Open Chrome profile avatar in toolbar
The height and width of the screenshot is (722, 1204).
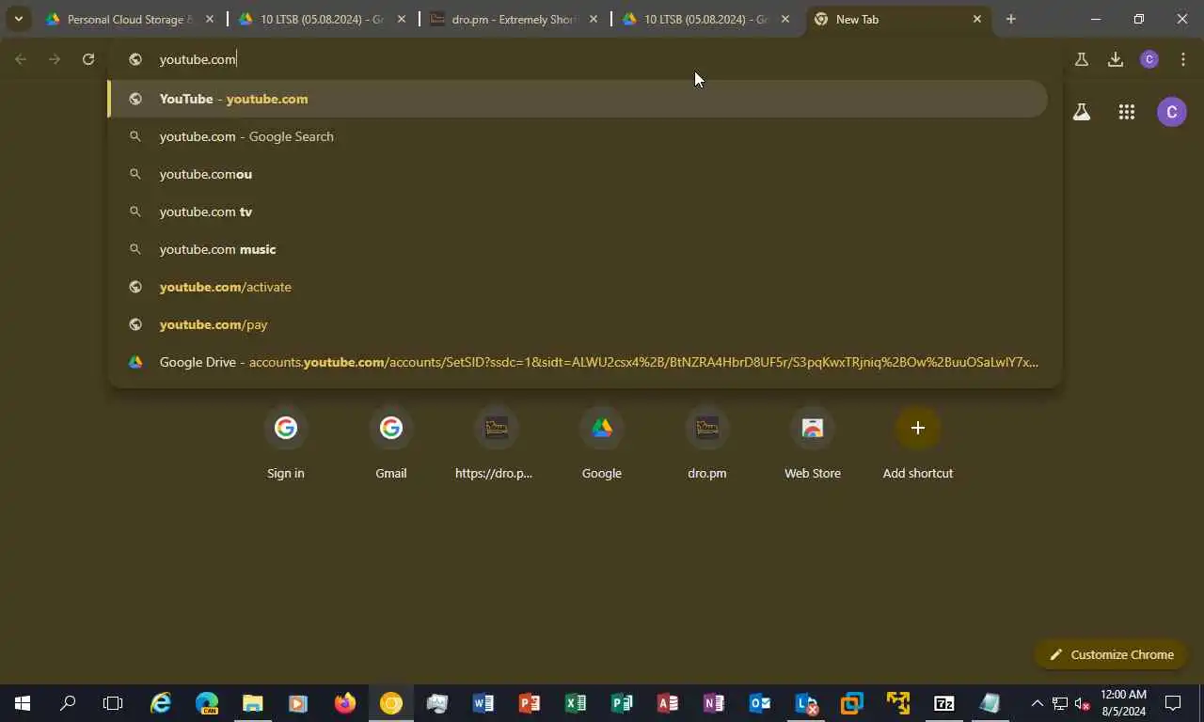tap(1149, 59)
